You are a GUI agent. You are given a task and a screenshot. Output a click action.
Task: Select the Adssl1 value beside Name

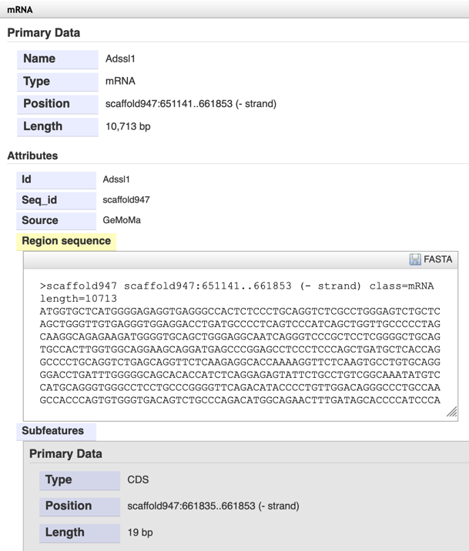[x=121, y=58]
